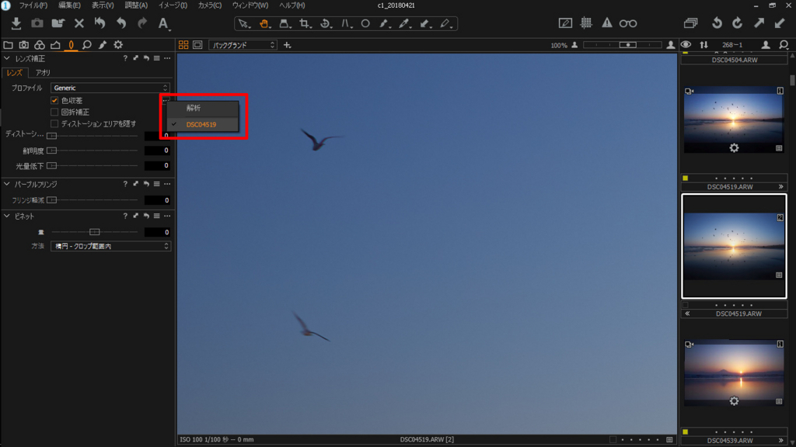The width and height of the screenshot is (796, 447).
Task: Open the パープルフリンジ panel three-dot menu
Action: click(168, 184)
